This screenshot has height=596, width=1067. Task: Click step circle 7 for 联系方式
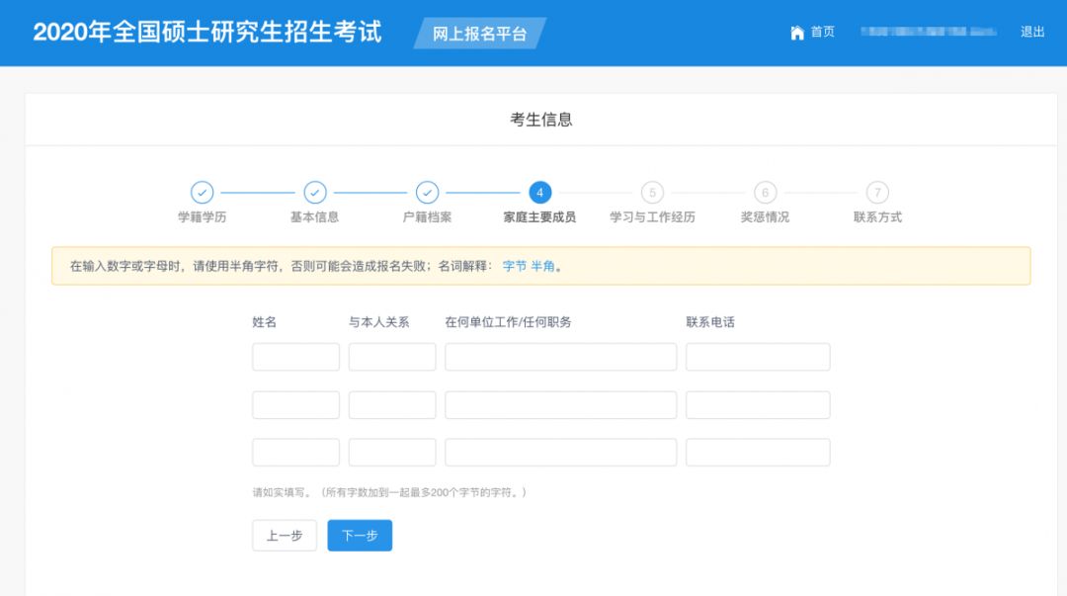[877, 193]
